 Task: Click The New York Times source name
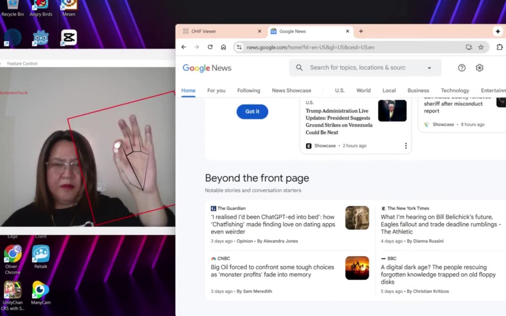tap(408, 208)
